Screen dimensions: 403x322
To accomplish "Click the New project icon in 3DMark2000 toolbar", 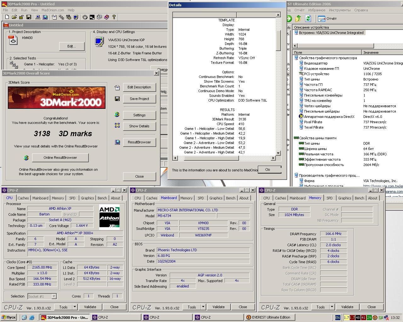I will point(7,17).
